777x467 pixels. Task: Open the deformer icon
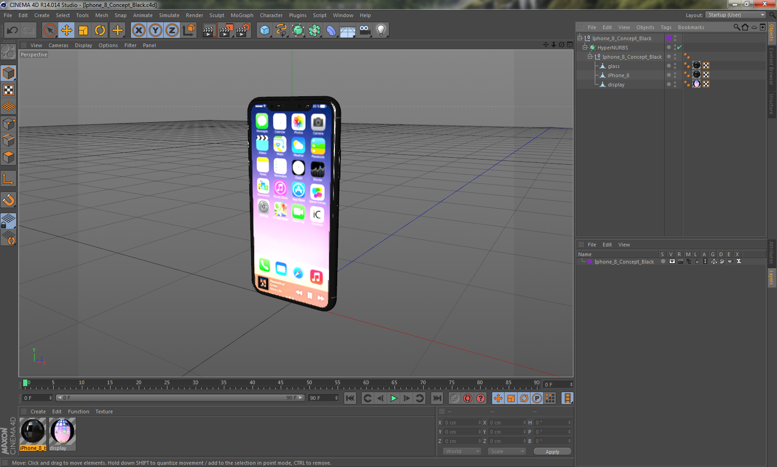pyautogui.click(x=331, y=31)
